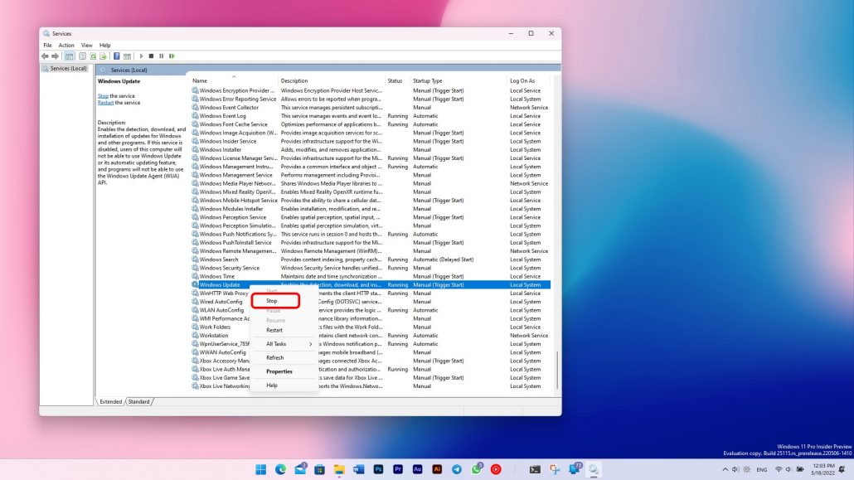Select the Windows Installer service row
The width and height of the screenshot is (854, 480).
[371, 150]
